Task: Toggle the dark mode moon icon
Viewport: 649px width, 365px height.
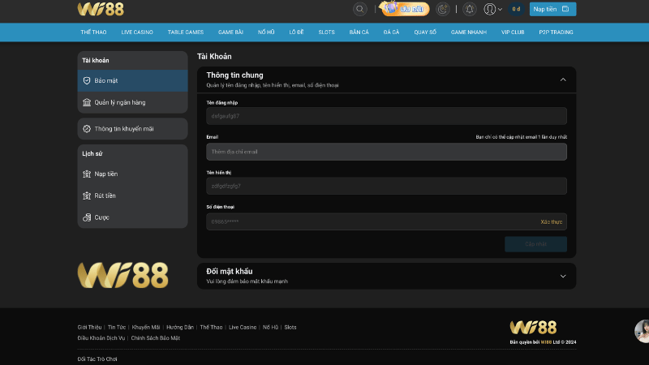Action: pos(442,9)
